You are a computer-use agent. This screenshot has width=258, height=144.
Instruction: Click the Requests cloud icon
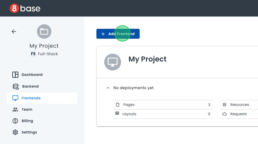224,114
